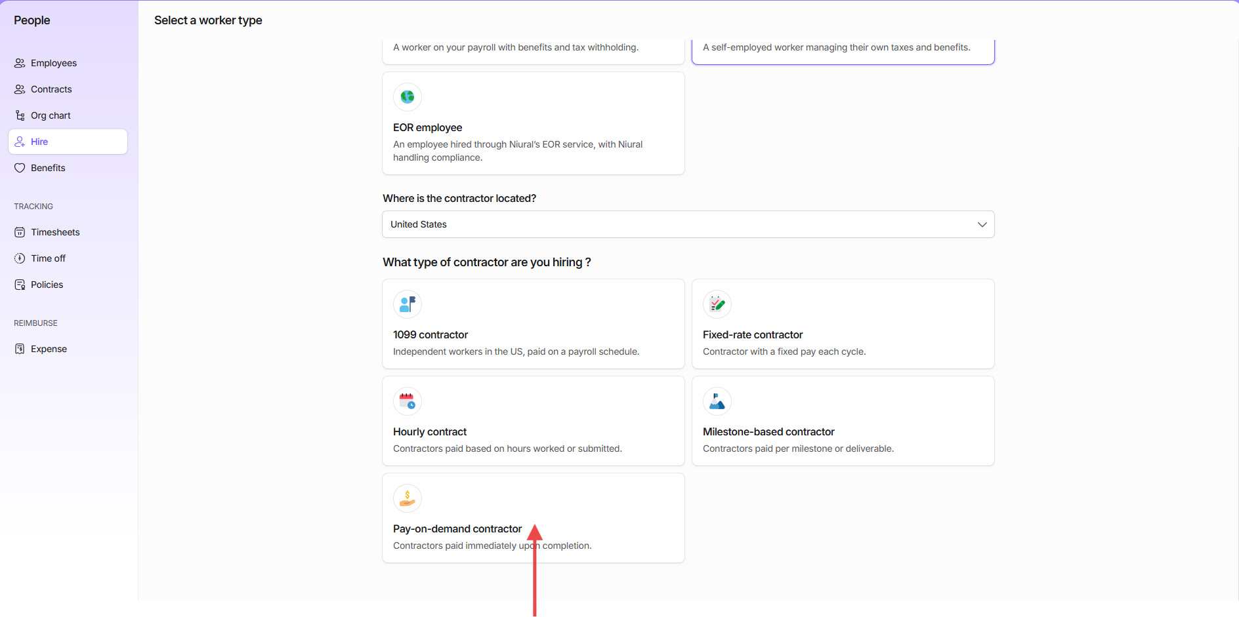
Task: Open the Time off page
Action: pyautogui.click(x=68, y=258)
